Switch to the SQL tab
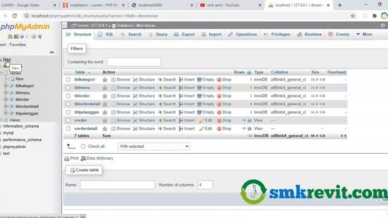Viewport: 388px width, 218px height. tap(106, 35)
